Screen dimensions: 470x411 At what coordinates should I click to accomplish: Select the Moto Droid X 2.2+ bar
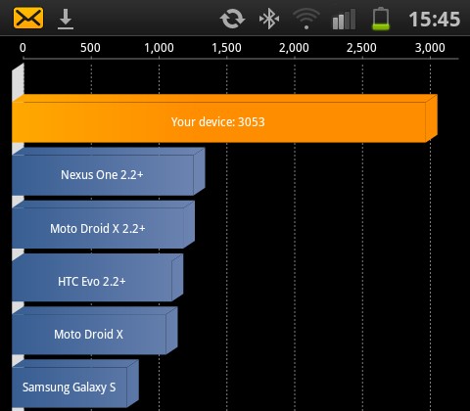coord(104,225)
